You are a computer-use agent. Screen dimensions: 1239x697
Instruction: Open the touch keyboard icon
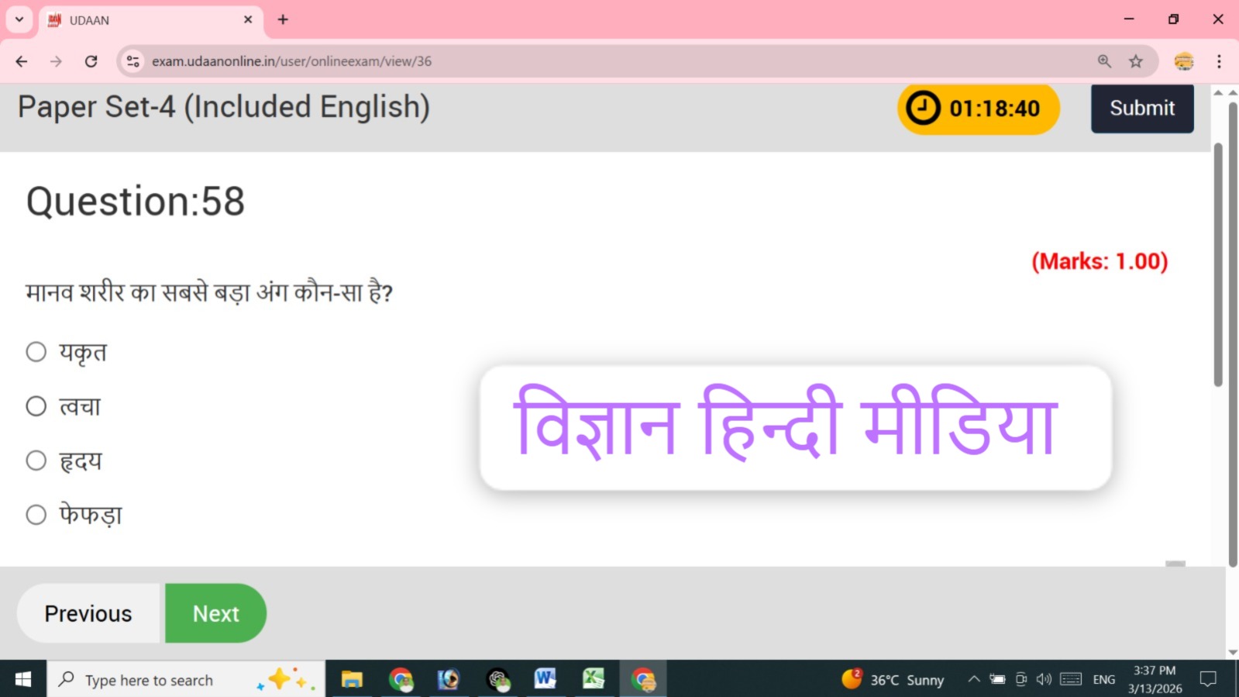click(1071, 679)
